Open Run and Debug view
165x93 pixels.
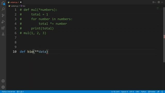pyautogui.click(x=3, y=22)
